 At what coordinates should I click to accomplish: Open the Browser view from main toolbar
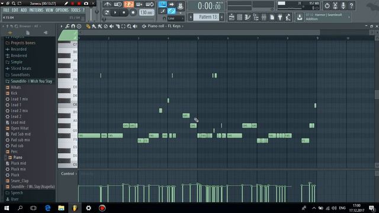(256, 17)
